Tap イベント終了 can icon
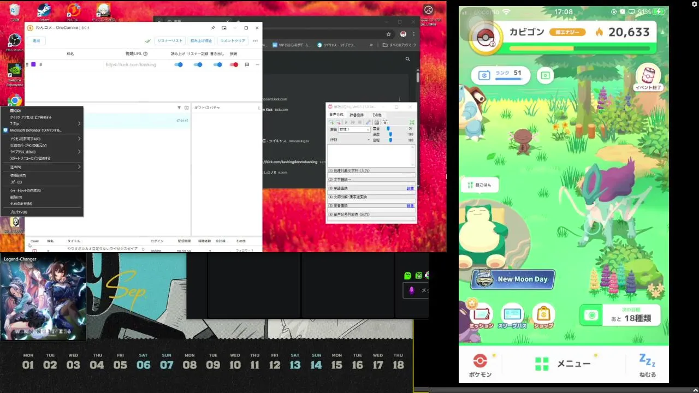Image resolution: width=699 pixels, height=393 pixels. (649, 76)
